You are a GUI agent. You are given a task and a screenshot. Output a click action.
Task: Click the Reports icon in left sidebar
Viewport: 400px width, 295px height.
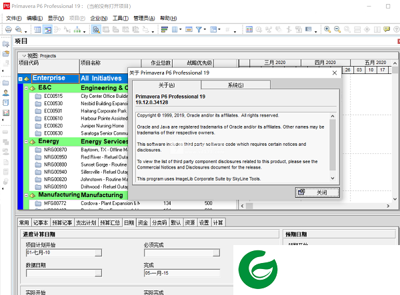click(x=5, y=103)
